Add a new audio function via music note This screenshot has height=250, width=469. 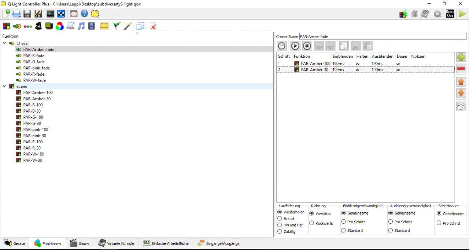[x=81, y=26]
